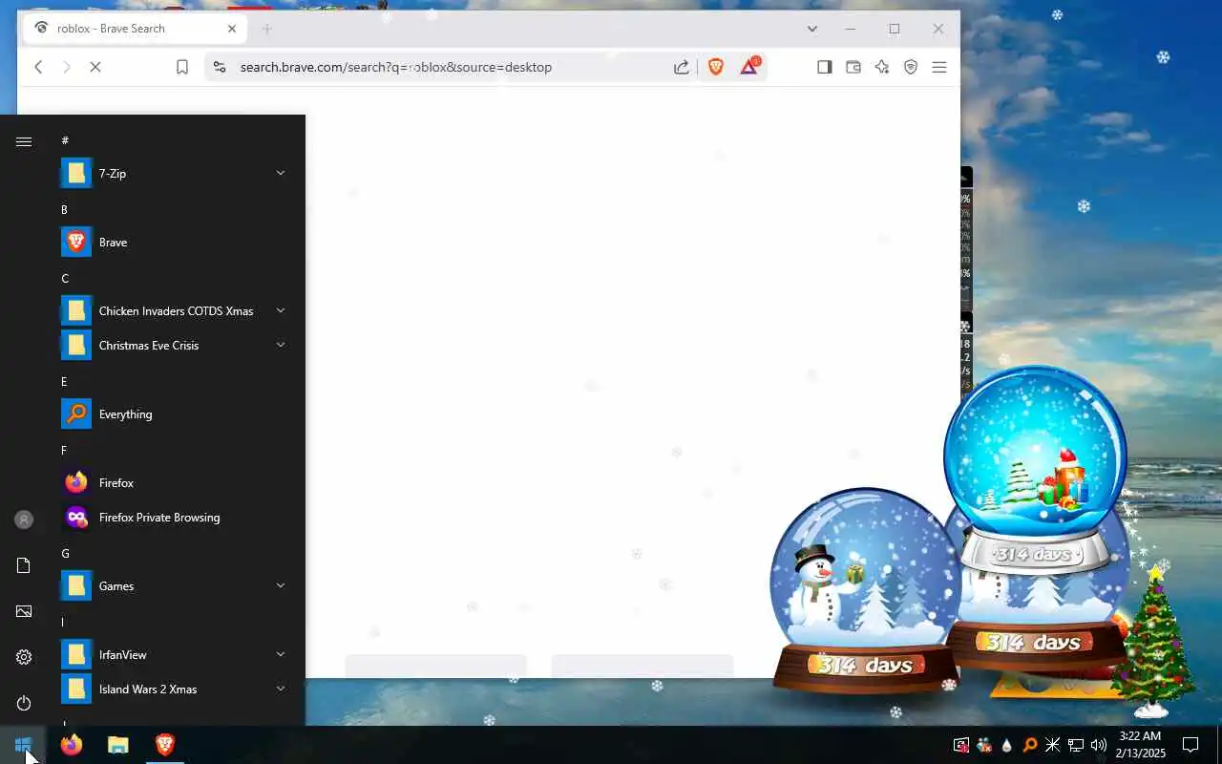Go back in Brave browser
Image resolution: width=1222 pixels, height=764 pixels.
(x=38, y=67)
